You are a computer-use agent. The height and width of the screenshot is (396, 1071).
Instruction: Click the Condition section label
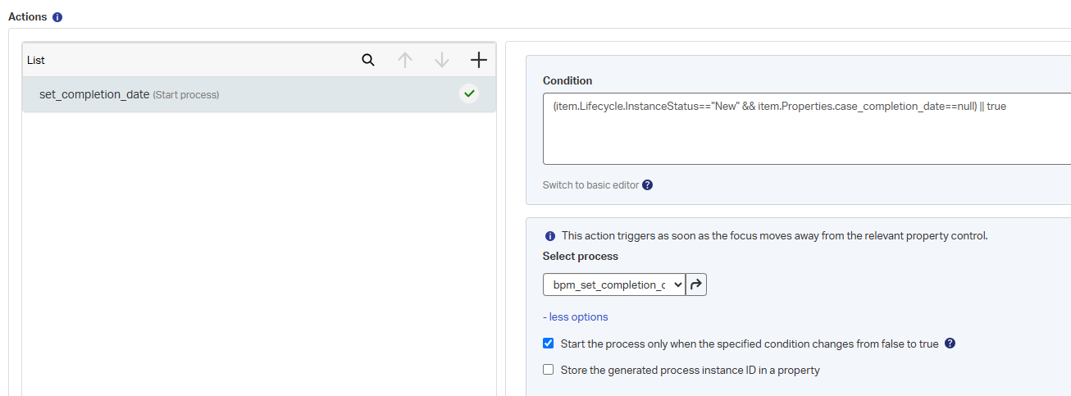tap(567, 80)
